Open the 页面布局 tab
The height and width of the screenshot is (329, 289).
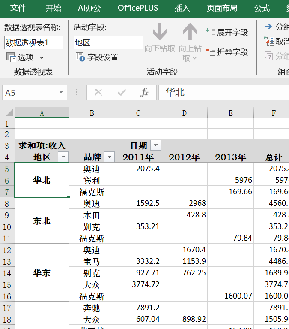tap(222, 8)
